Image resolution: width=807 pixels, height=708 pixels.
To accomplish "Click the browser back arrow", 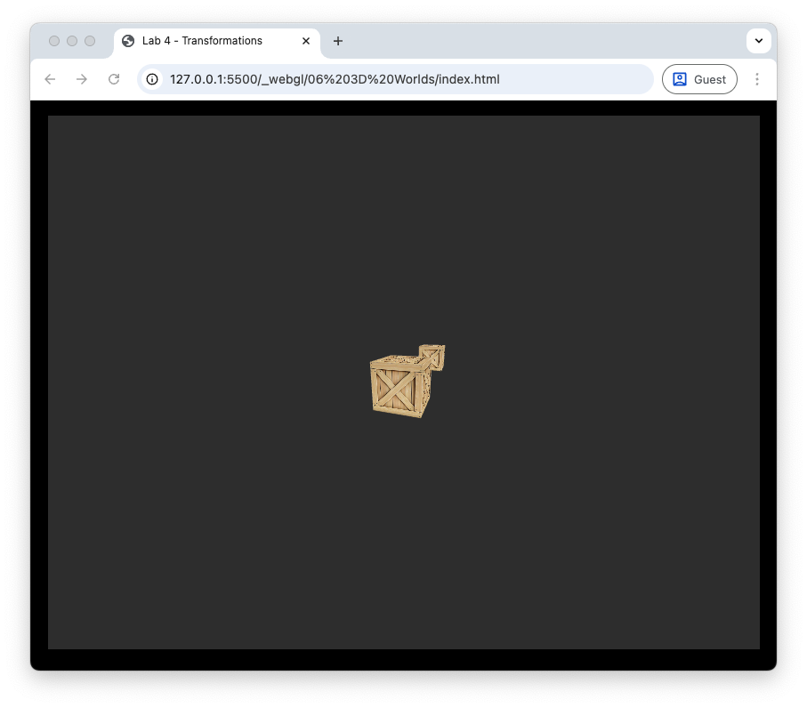I will 50,79.
